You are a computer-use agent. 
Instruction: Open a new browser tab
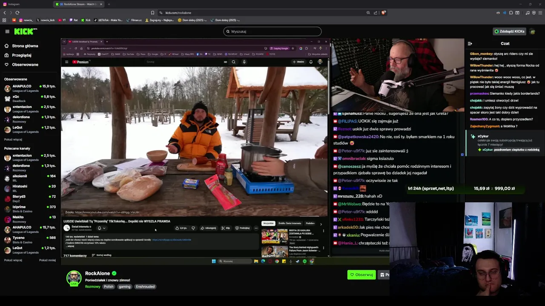tap(109, 4)
